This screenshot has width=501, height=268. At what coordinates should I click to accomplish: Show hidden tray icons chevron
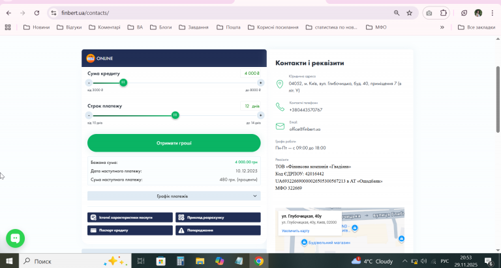click(404, 261)
